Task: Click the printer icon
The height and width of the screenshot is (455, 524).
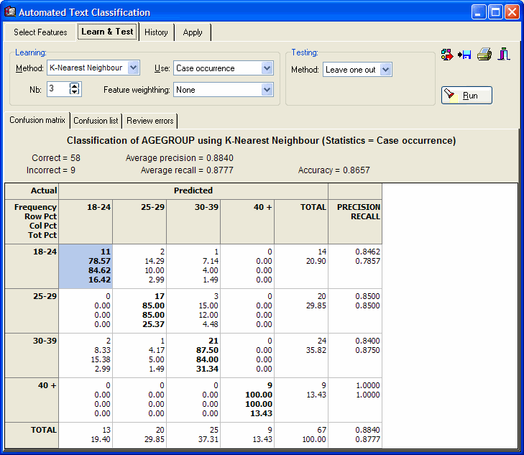Action: click(484, 55)
